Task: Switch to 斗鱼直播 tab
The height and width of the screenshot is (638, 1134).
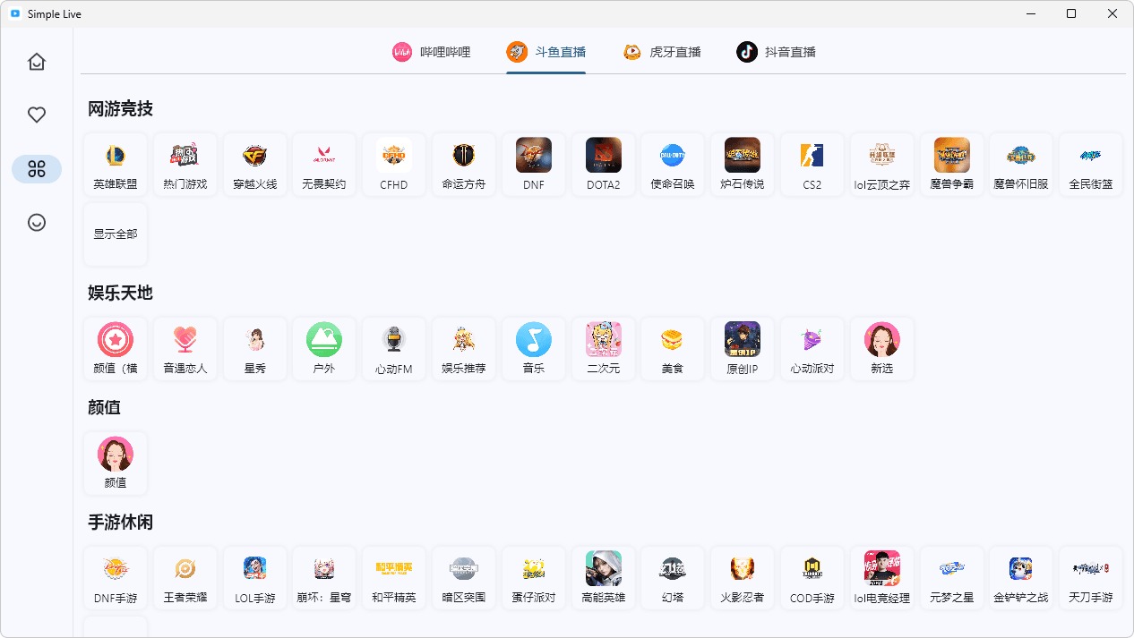Action: click(x=546, y=52)
